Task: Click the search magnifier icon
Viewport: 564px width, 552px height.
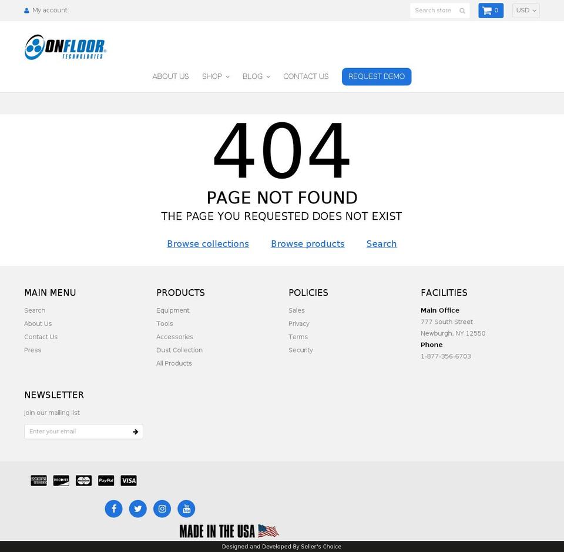Action: pyautogui.click(x=462, y=11)
